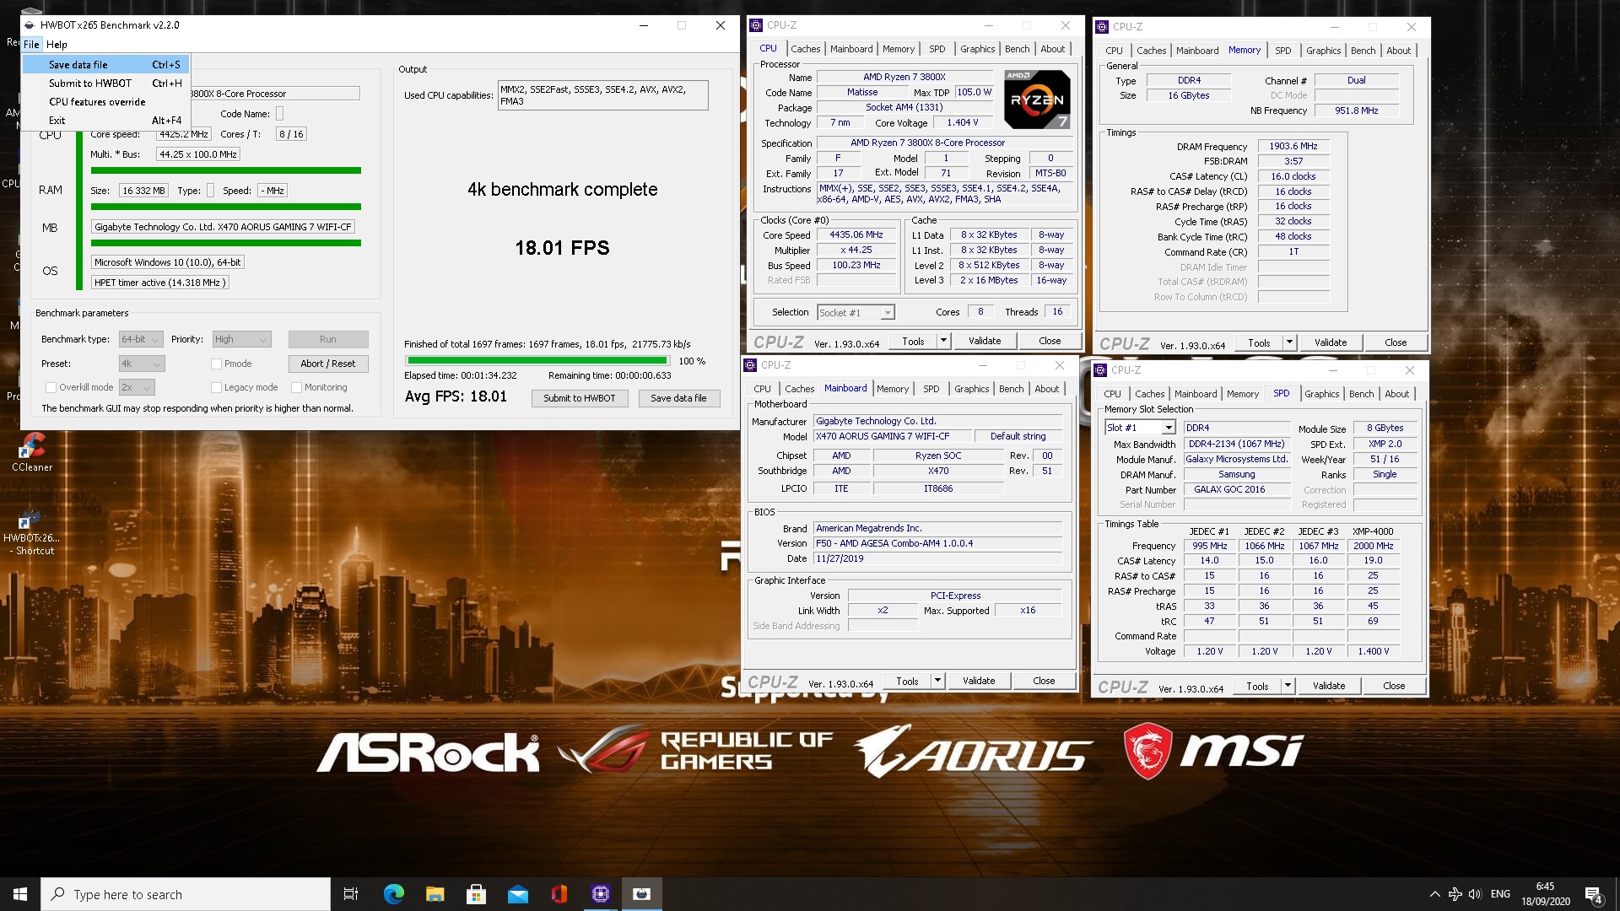Click the Ryzen 7 logo in CPU-Z
This screenshot has height=911, width=1620.
(x=1037, y=100)
